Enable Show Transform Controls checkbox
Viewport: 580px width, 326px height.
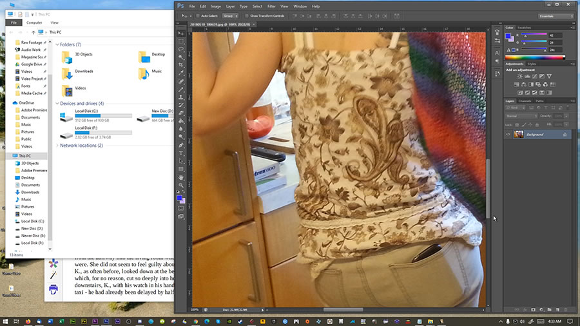coord(247,16)
